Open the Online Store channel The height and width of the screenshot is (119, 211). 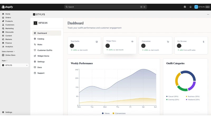click(x=10, y=55)
